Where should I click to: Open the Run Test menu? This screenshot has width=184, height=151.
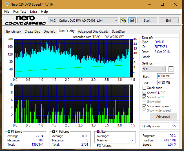19,12
